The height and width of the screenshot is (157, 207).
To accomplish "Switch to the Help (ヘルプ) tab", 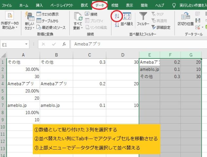I will tap(160, 5).
